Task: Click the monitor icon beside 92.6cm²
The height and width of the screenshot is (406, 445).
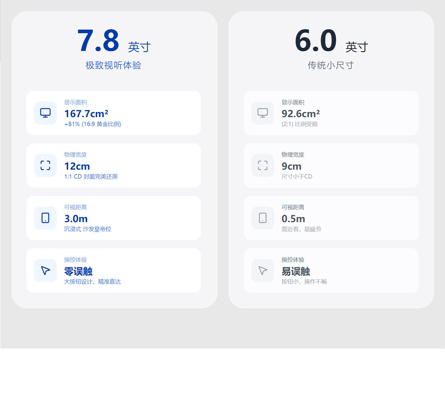Action: point(263,113)
